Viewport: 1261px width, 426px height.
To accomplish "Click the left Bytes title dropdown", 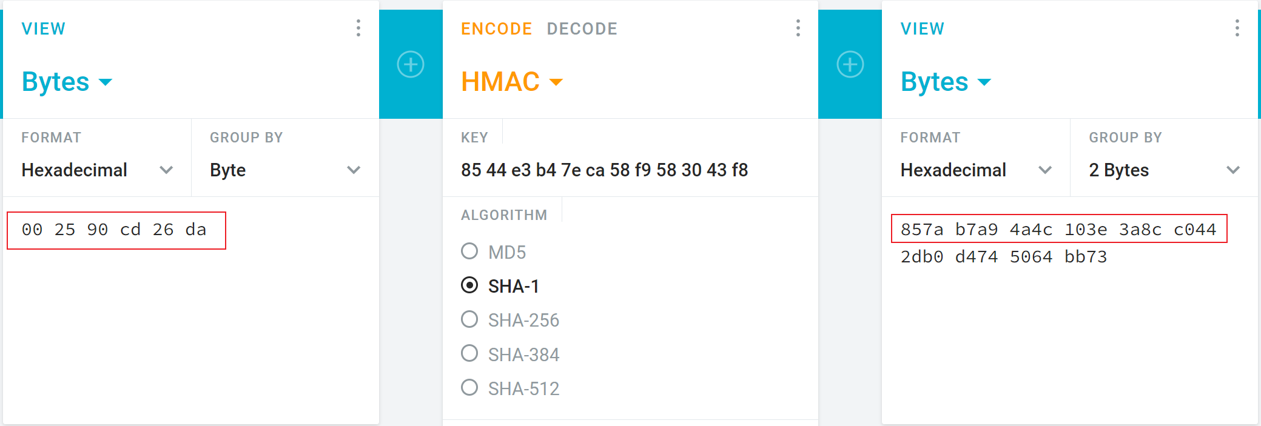I will [67, 82].
